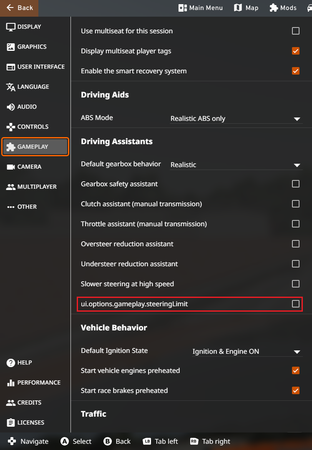
Task: Open the Language translate icon
Action: pos(11,87)
